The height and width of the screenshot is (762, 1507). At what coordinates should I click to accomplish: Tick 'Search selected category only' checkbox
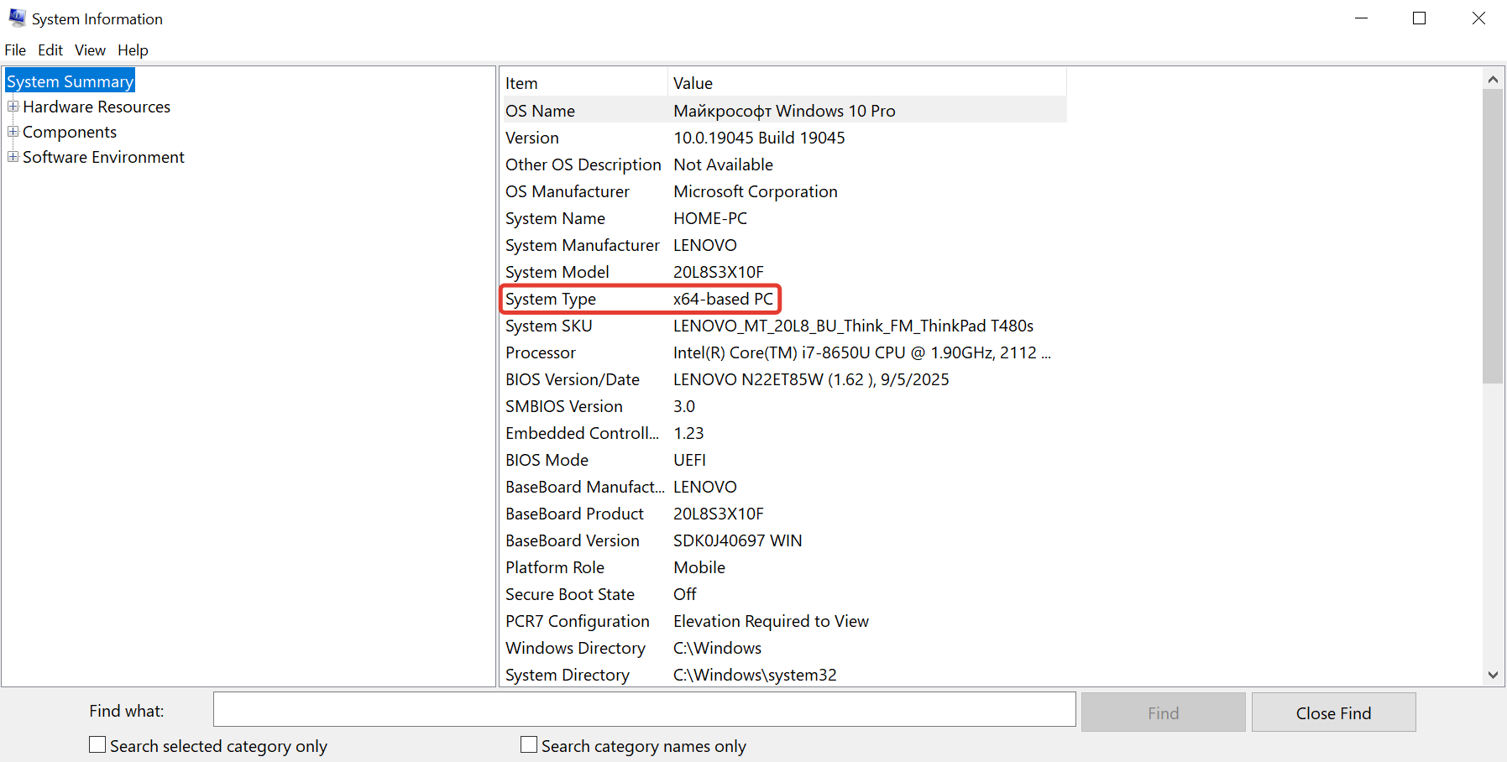(98, 745)
